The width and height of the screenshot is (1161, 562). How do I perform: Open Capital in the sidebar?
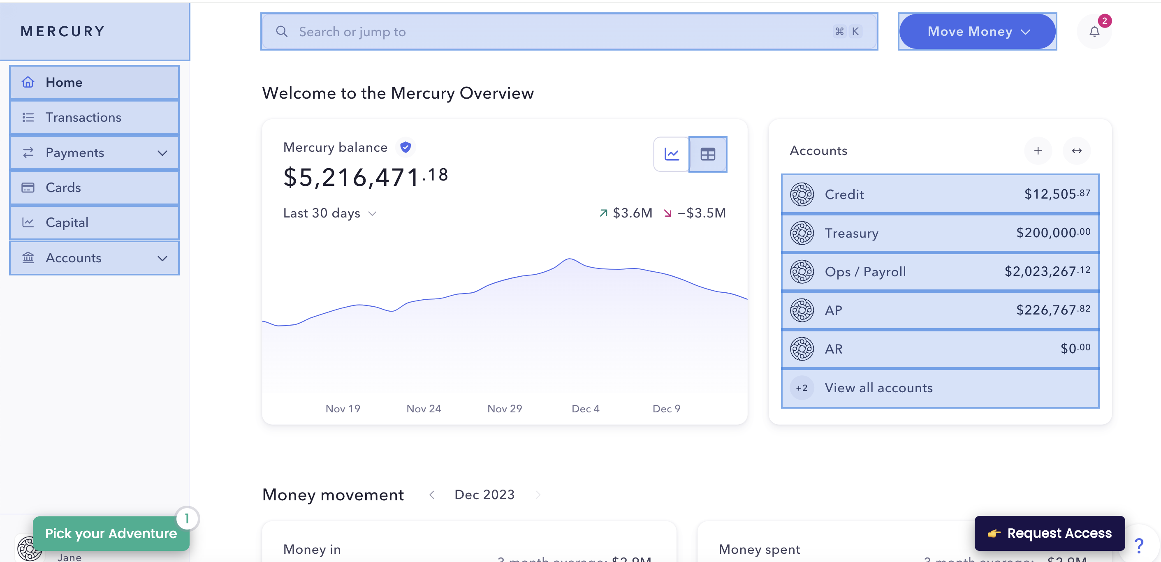94,223
